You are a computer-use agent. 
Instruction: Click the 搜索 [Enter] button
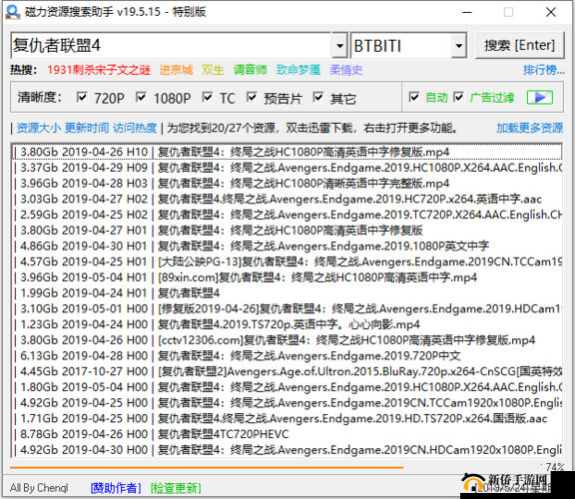(519, 46)
